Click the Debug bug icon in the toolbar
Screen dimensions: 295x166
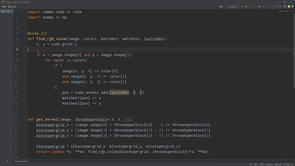[x=246, y=6]
